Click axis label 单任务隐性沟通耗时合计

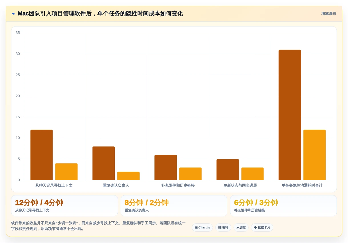pos(302,185)
